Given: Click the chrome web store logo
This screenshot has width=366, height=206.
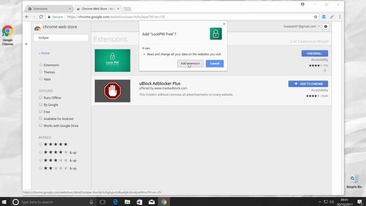Looking at the screenshot, I should point(55,27).
